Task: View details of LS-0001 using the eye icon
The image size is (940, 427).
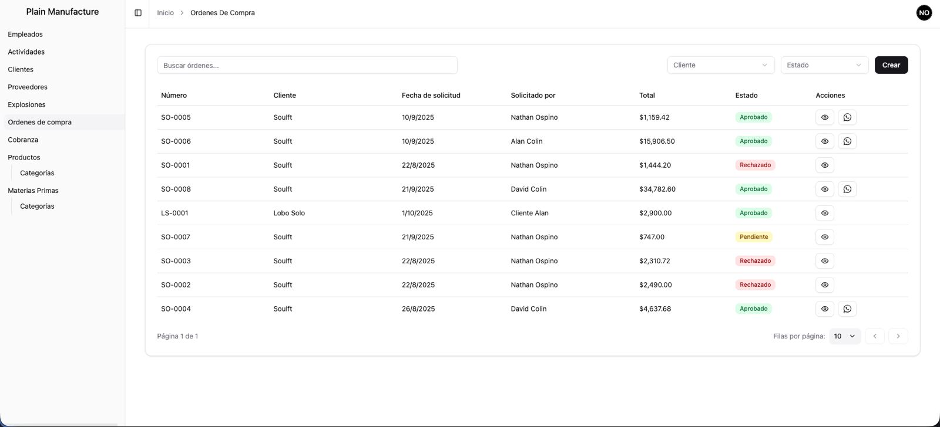Action: point(824,212)
